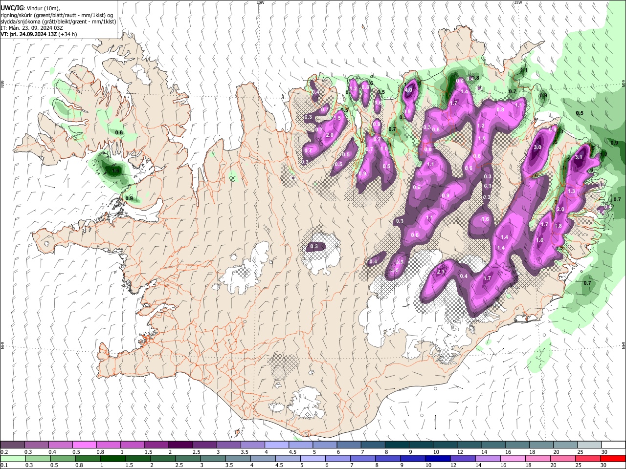Click the bold 'UWC/IG' title text

tap(11, 8)
